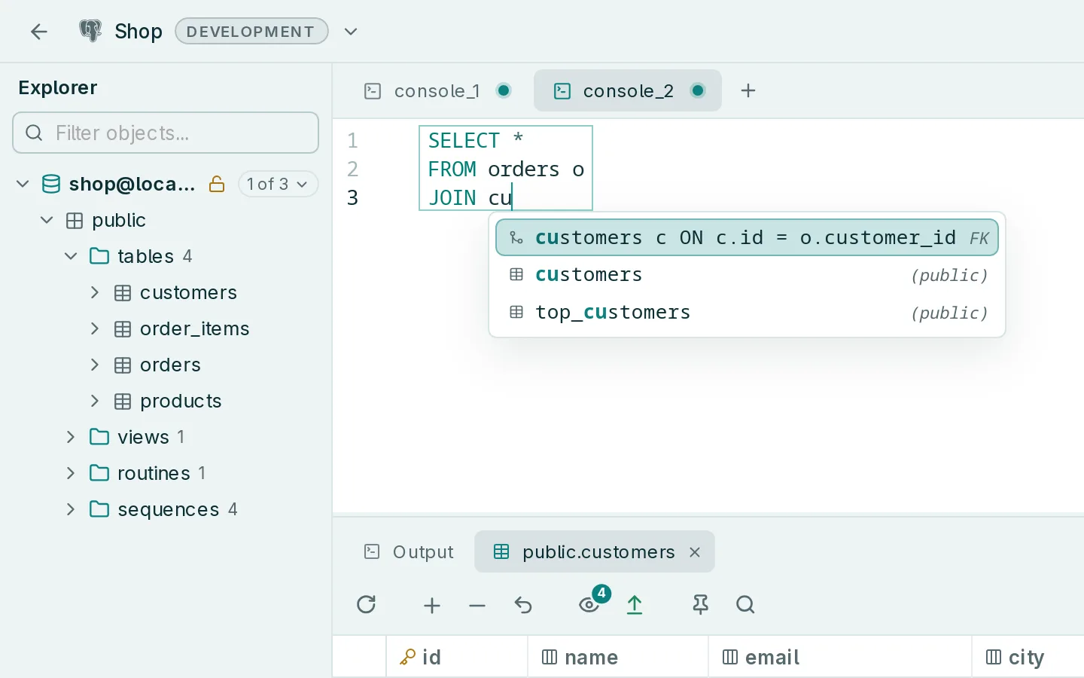Image resolution: width=1084 pixels, height=678 pixels.
Task: Select the products table
Action: point(181,401)
